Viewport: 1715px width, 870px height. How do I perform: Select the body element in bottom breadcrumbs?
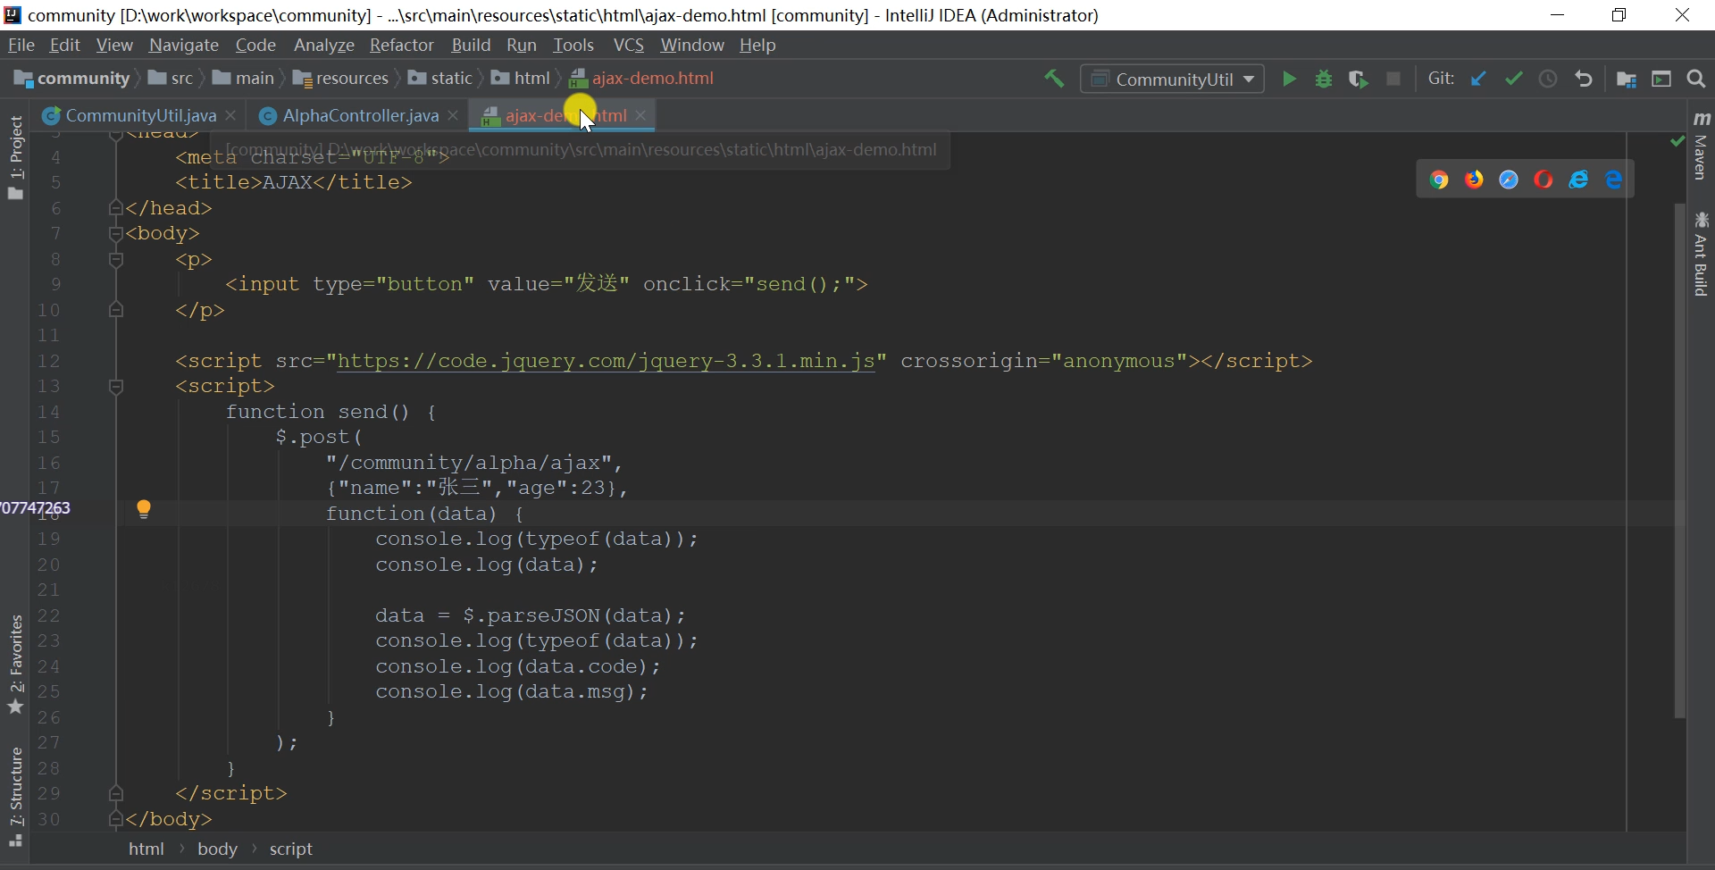(x=217, y=849)
